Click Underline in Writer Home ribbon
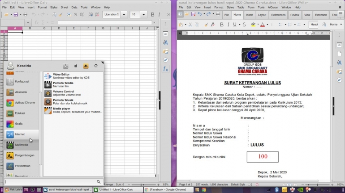The height and width of the screenshot is (193, 345). pos(234,24)
